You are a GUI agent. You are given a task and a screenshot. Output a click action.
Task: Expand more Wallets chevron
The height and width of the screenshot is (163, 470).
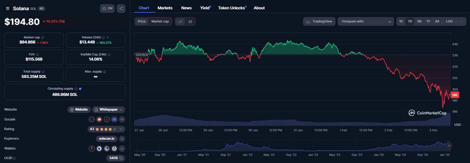[122, 148]
